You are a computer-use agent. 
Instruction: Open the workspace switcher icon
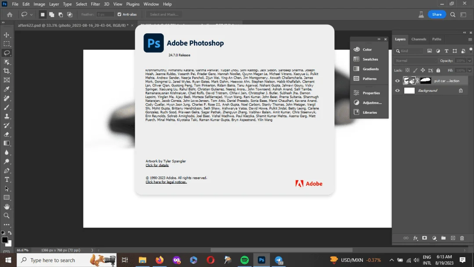(463, 14)
